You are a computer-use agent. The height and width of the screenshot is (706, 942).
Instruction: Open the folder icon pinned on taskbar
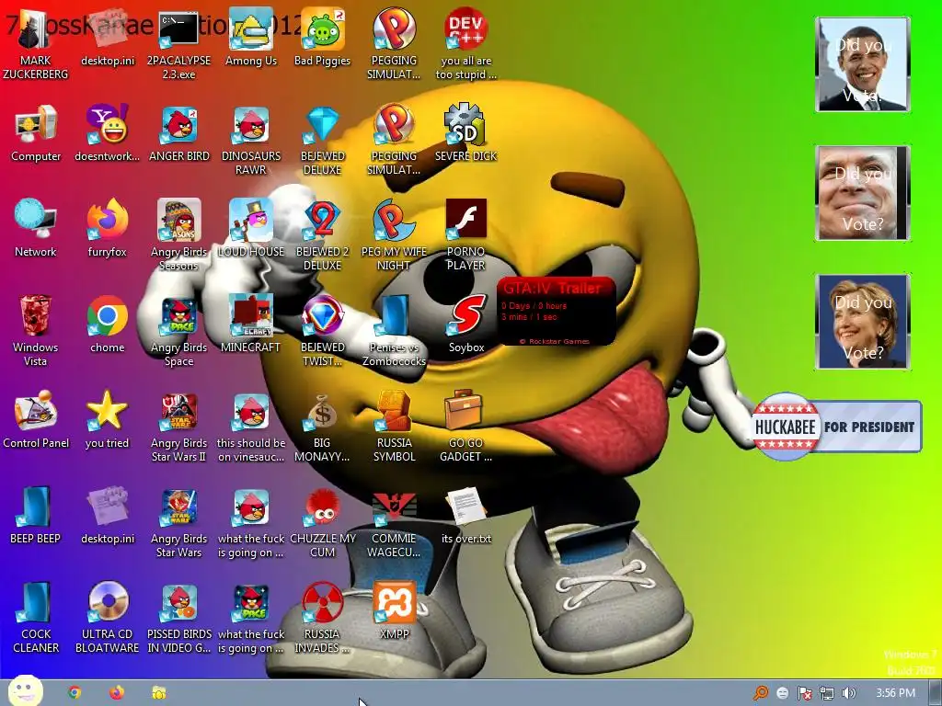click(x=158, y=693)
